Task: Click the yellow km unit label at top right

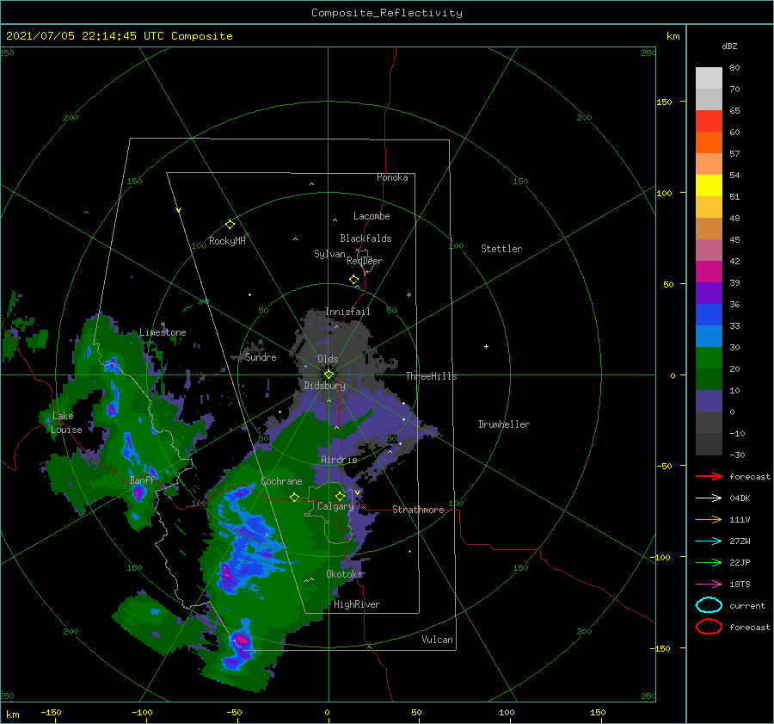Action: pyautogui.click(x=673, y=36)
